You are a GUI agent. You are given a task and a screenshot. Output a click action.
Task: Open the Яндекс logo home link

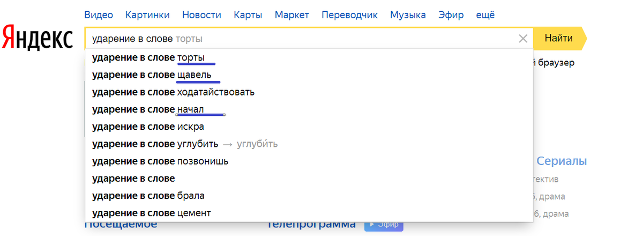(x=37, y=39)
